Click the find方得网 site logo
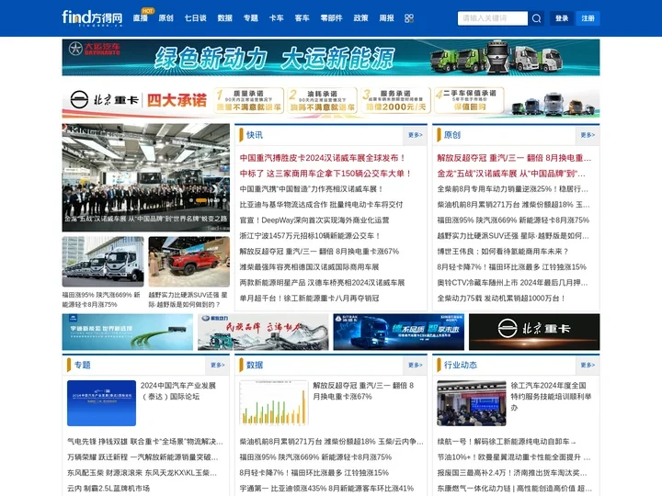 [x=92, y=17]
